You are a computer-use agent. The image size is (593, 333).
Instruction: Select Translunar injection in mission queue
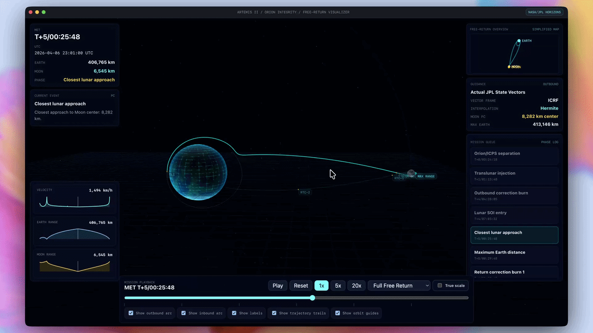514,176
